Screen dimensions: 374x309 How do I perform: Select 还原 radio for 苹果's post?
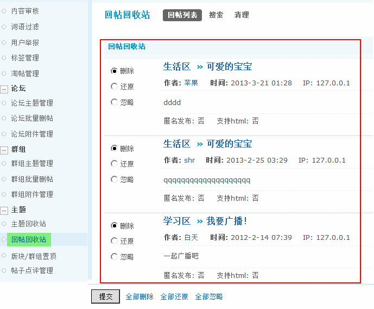point(114,86)
